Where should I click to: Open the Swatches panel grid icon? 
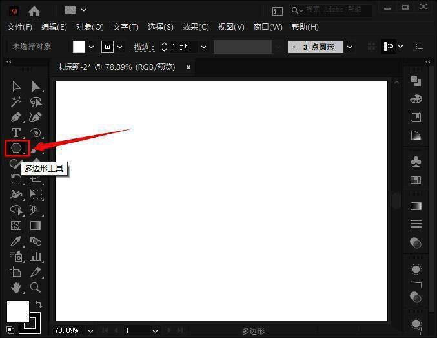416,180
